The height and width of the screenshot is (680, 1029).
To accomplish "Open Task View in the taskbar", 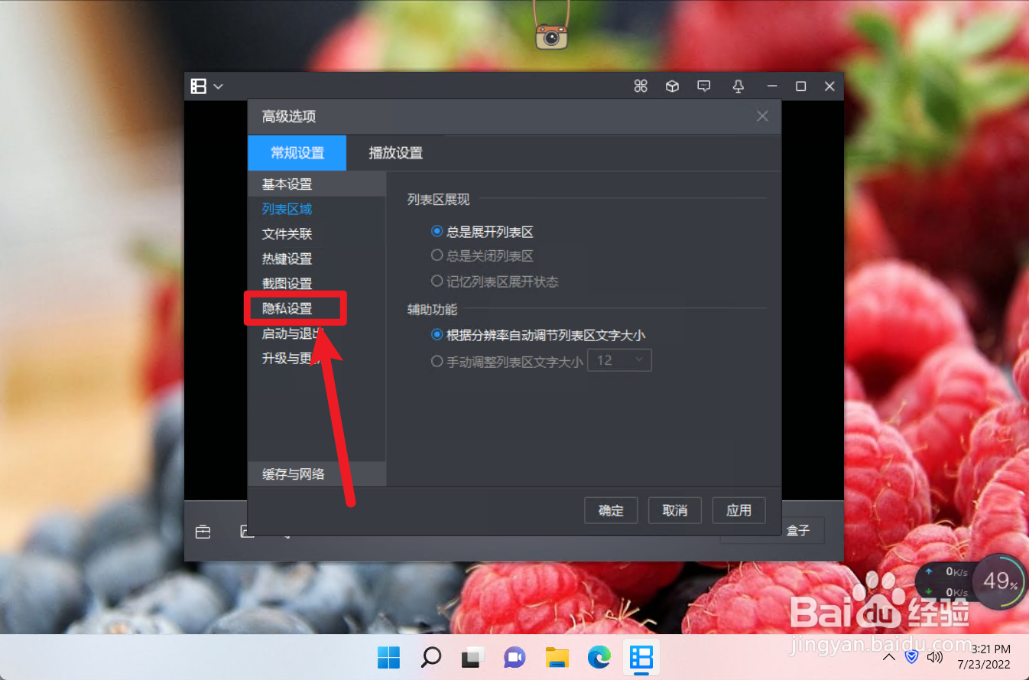I will pos(472,657).
